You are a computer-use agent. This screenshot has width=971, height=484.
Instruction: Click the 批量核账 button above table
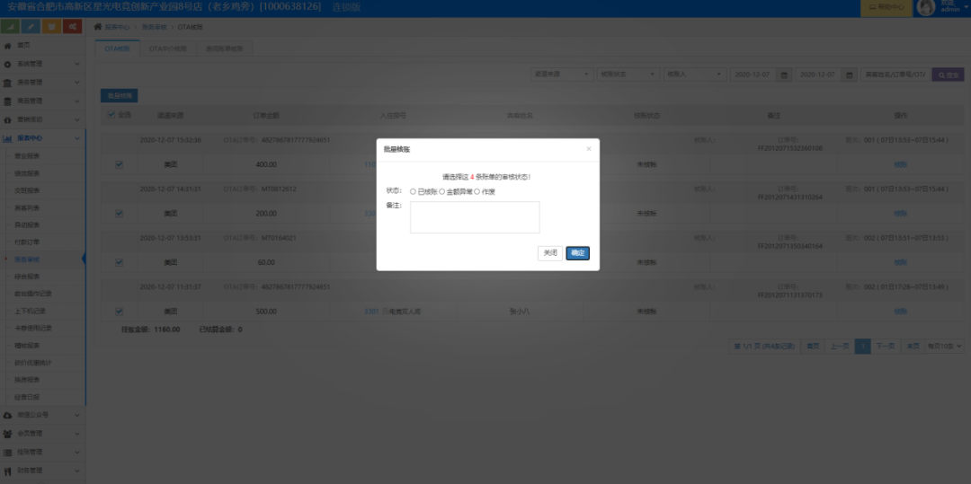point(119,96)
